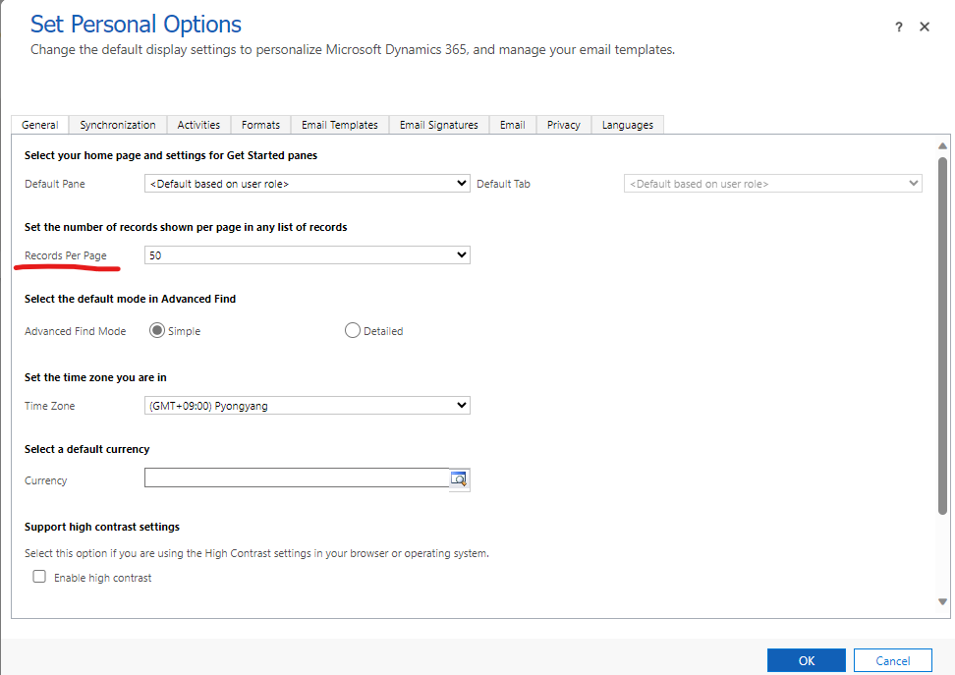This screenshot has height=675, width=955.
Task: Open the Privacy tab
Action: click(563, 125)
